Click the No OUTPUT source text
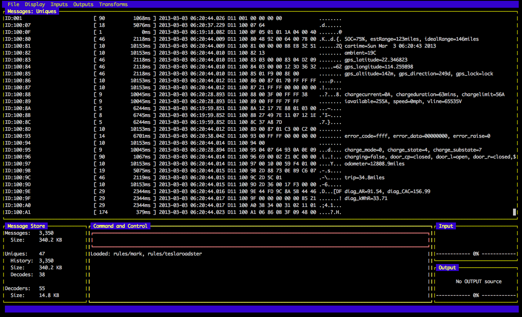Screen dimensions: 522x317 coord(478,282)
